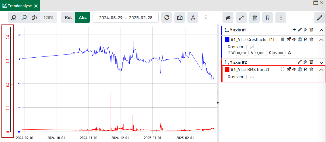Delete the RMS signal
Viewport: 326px width, 142px height.
pos(311,69)
